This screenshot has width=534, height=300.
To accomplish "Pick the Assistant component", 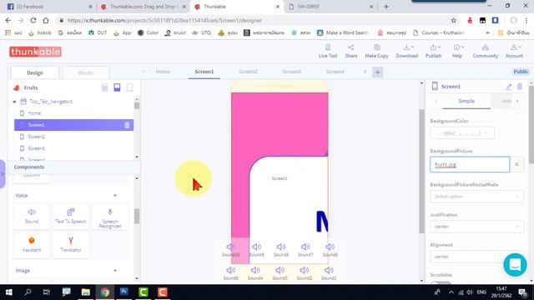I will point(32,244).
